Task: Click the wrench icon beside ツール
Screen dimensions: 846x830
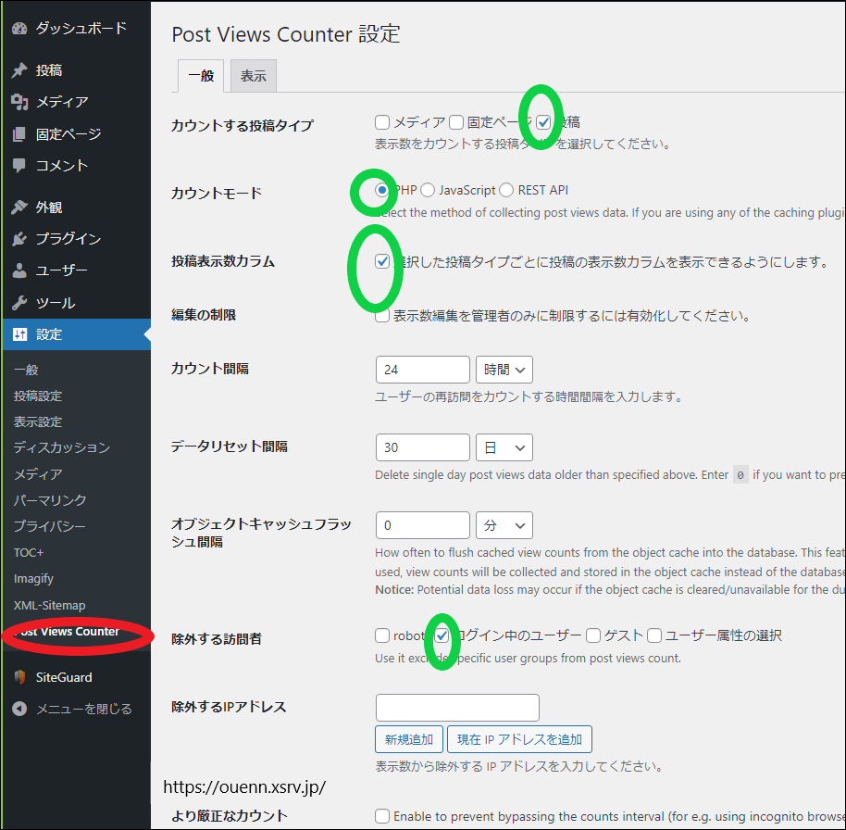Action: point(19,303)
